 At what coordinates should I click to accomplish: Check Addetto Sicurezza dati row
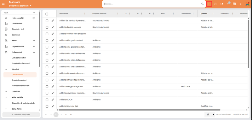click(47, 106)
